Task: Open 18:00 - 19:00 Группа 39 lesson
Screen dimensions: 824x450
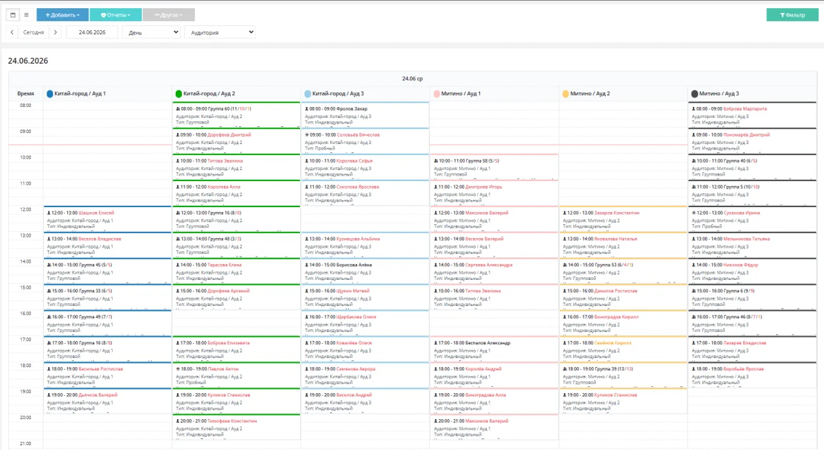Action: click(623, 375)
